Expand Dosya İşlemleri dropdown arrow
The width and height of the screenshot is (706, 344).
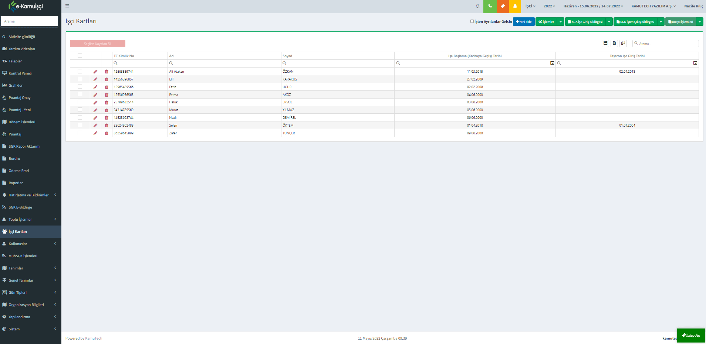click(700, 22)
